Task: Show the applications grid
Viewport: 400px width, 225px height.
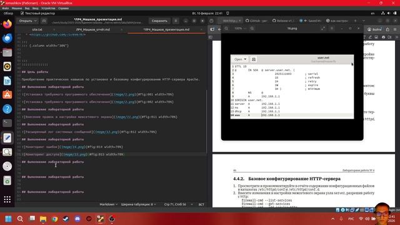Action: (7, 199)
